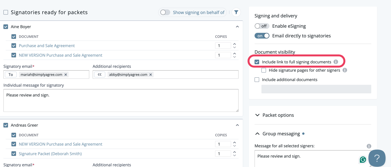The image size is (391, 167).
Task: Uncheck Include link to full signing documents
Action: (x=257, y=62)
